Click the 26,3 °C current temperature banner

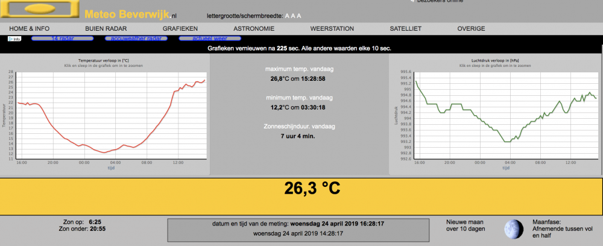coord(301,197)
